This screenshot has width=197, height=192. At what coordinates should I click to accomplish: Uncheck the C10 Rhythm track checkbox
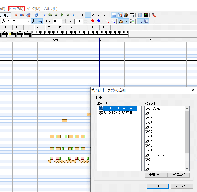[147, 155]
